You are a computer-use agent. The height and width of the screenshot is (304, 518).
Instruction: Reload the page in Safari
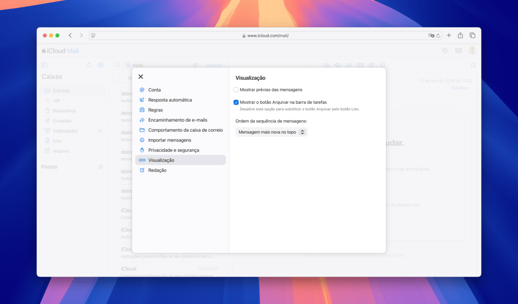coord(439,36)
